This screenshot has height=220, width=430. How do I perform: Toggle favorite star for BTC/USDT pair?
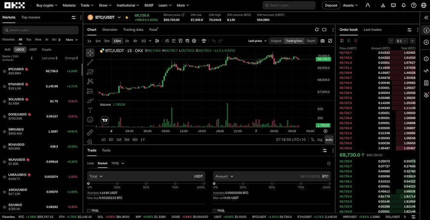pos(127,17)
